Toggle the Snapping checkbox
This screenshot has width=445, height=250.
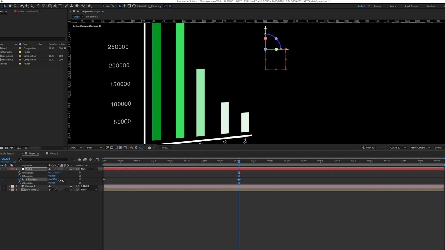pyautogui.click(x=150, y=6)
